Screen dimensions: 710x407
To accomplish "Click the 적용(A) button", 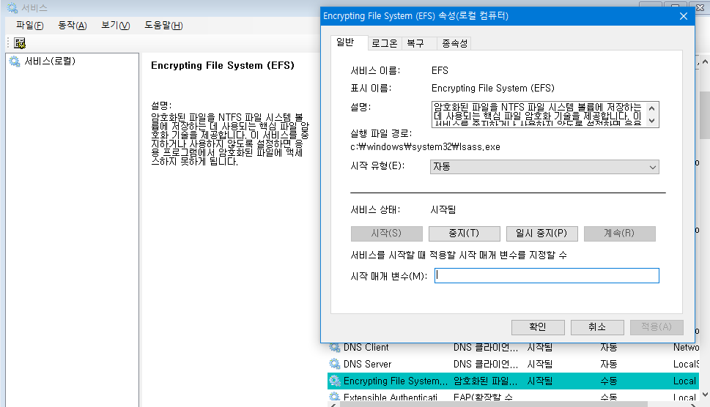I will point(657,327).
